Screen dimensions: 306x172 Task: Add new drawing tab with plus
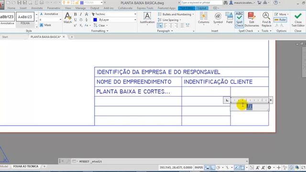point(72,37)
